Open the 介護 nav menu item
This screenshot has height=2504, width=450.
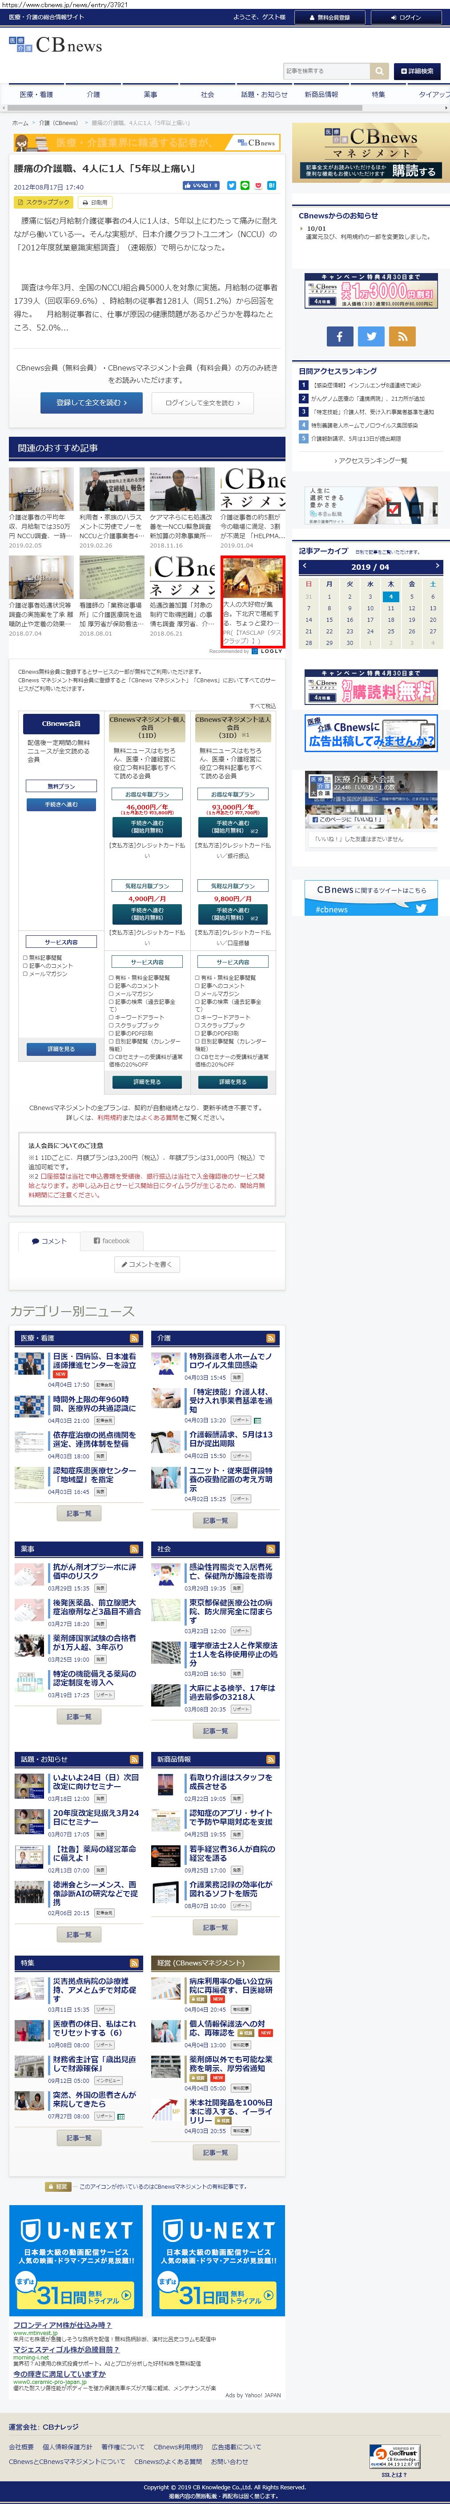(93, 95)
